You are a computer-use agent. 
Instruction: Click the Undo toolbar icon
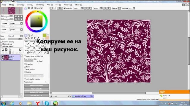pos(51,8)
